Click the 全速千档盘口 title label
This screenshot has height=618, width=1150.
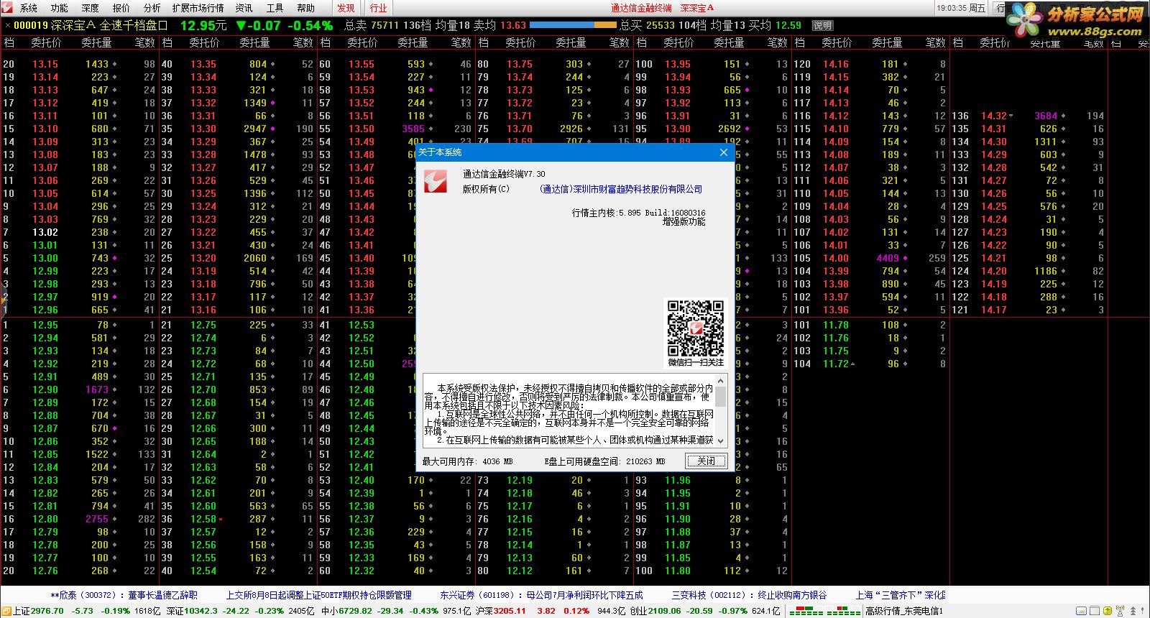pyautogui.click(x=133, y=25)
